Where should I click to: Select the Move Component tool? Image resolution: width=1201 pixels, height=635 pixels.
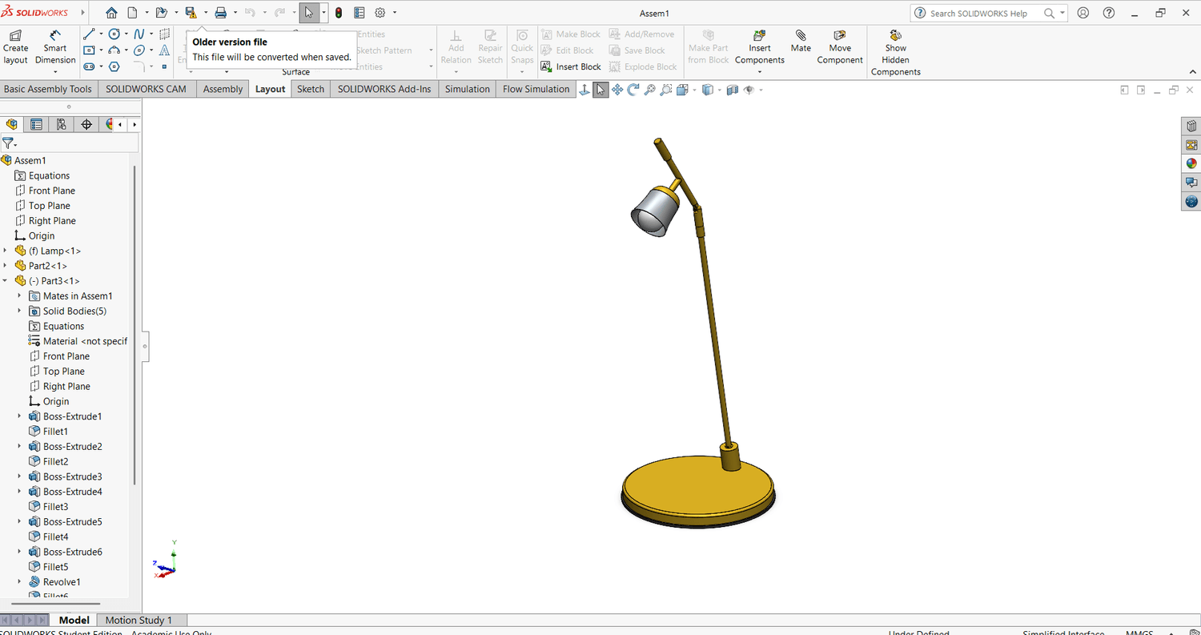click(x=839, y=42)
